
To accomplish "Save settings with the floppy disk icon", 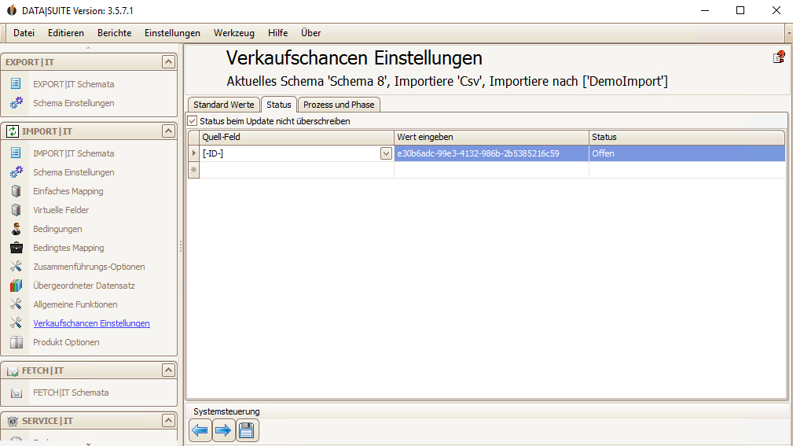I will coord(247,431).
